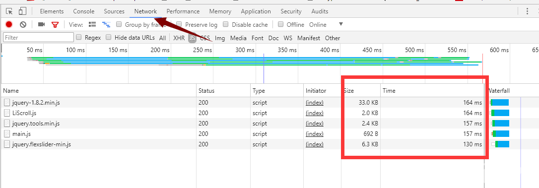Sort by the Status column header
The width and height of the screenshot is (539, 188).
223,91
